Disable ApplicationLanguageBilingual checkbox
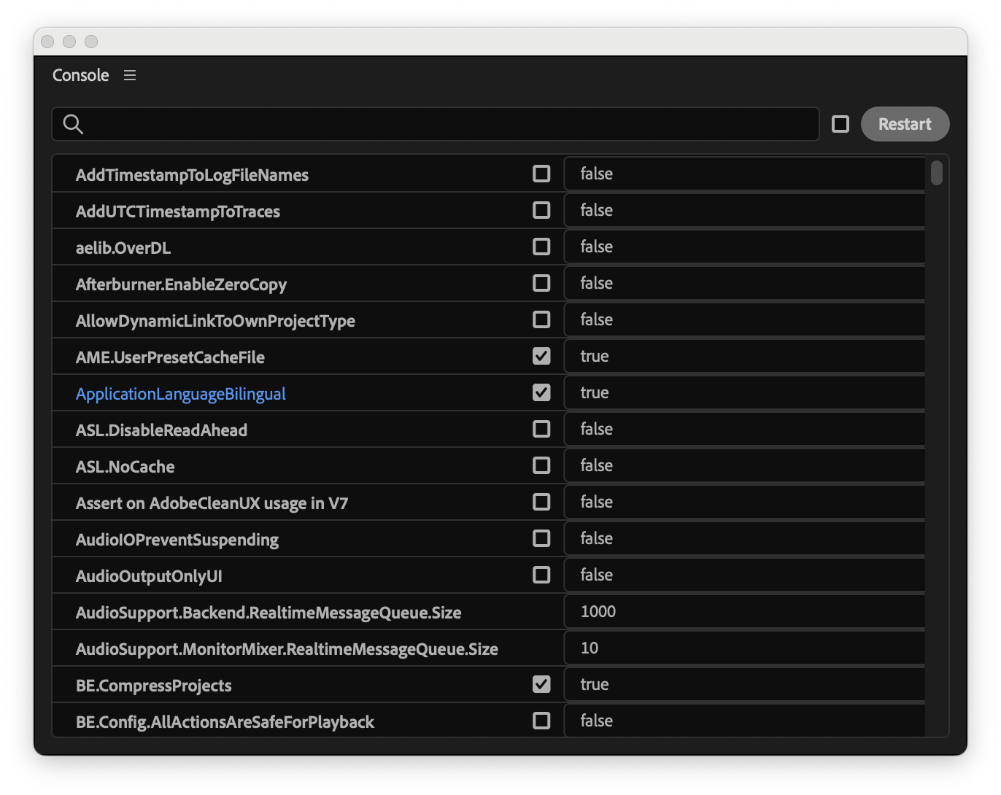This screenshot has height=795, width=1001. [541, 392]
